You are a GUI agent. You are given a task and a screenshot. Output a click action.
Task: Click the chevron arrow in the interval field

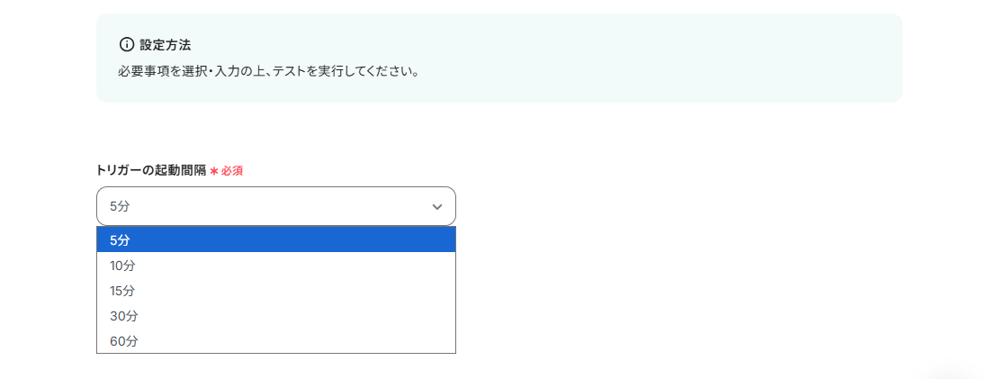pos(437,207)
